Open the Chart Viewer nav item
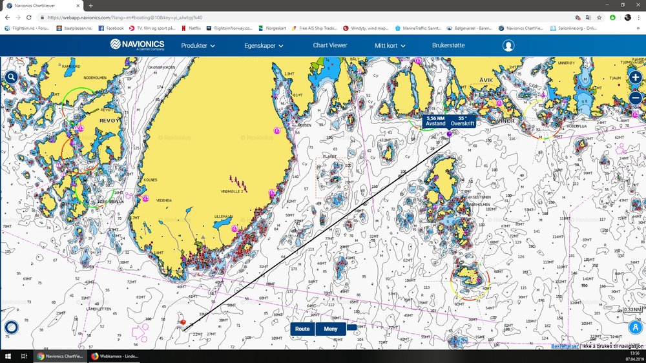 pyautogui.click(x=330, y=45)
